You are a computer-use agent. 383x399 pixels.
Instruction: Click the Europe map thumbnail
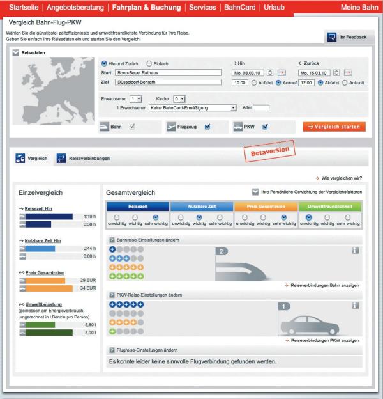[54, 91]
